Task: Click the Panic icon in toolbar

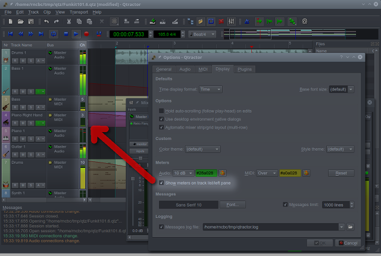Action: 304,21
